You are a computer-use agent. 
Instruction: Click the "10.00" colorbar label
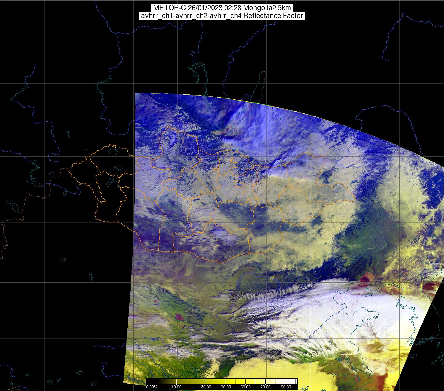[177, 387]
